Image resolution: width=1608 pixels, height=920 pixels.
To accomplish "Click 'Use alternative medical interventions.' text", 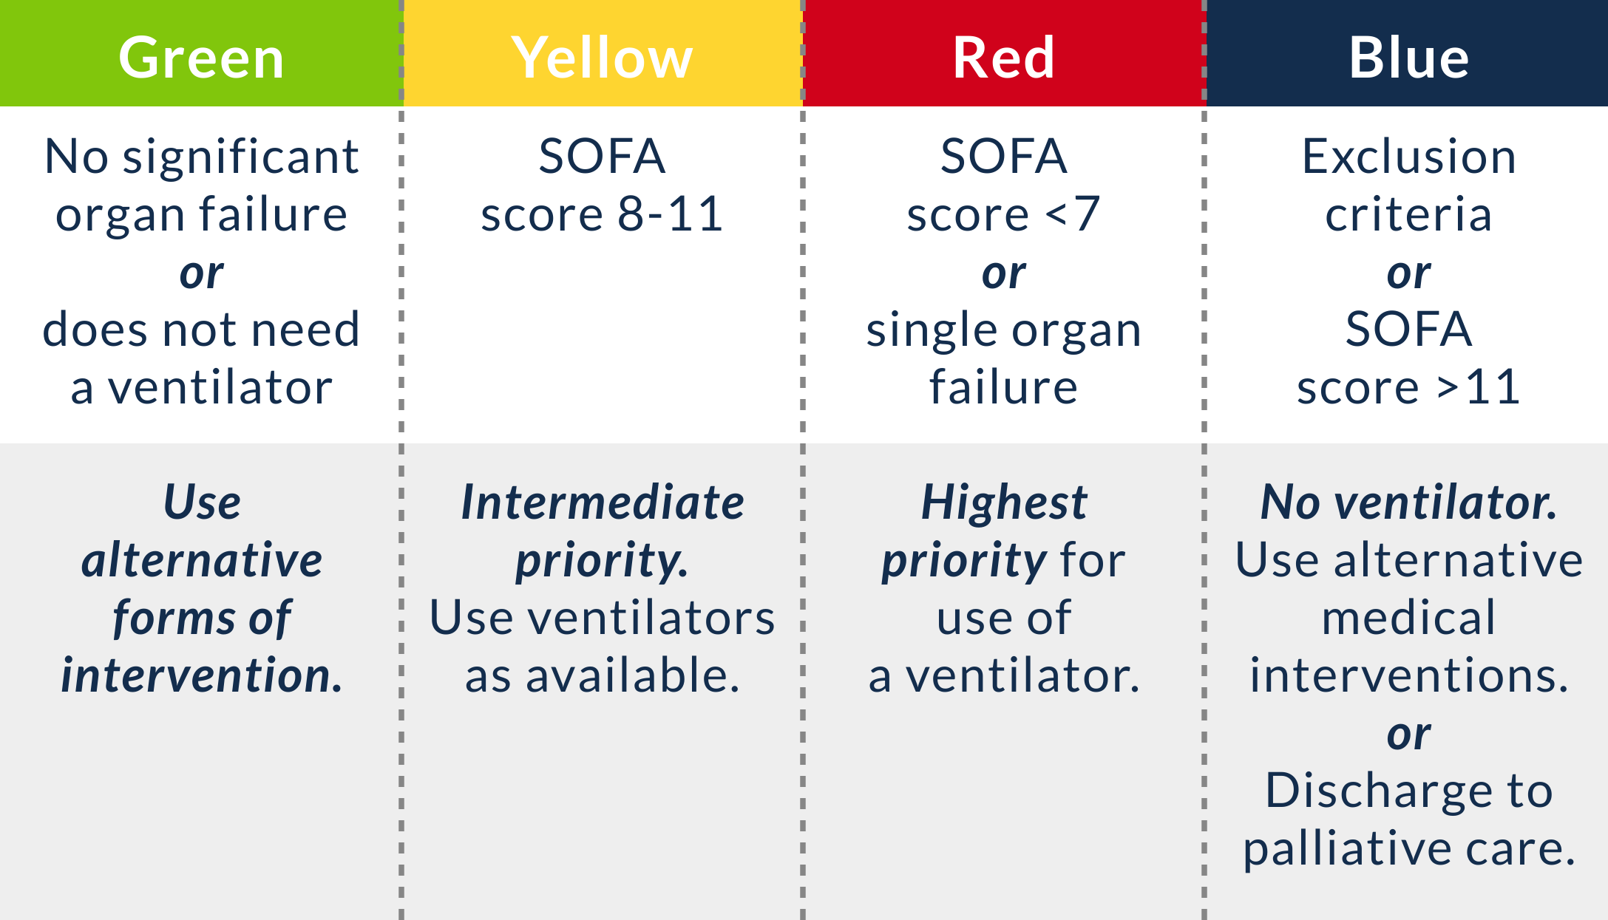I will coord(1408,617).
